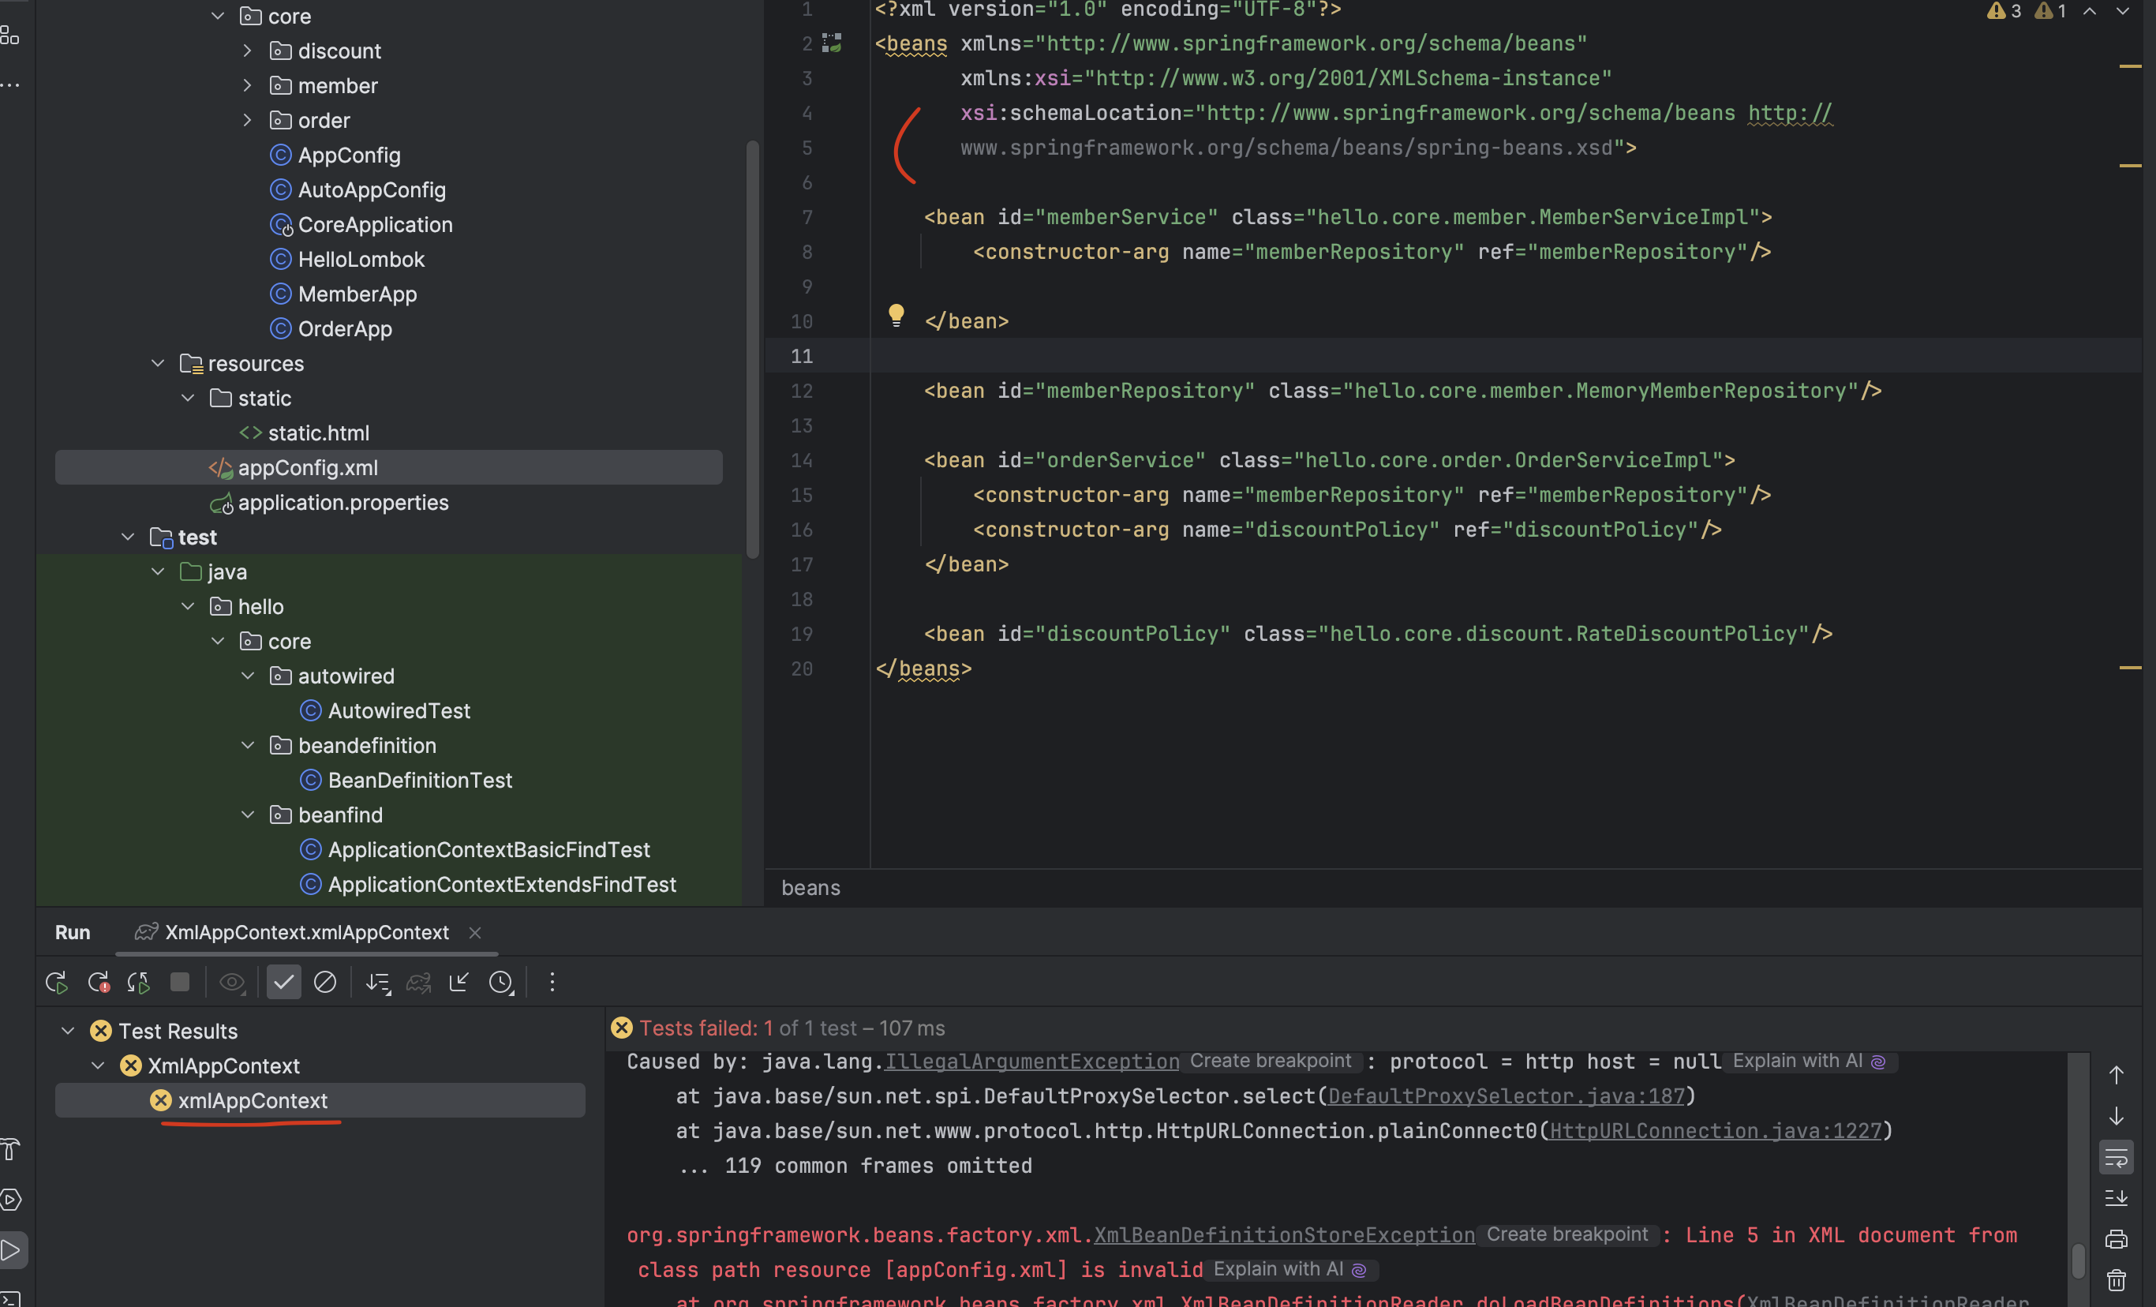Create breakpoint for IllegalArgumentException
Screen dimensions: 2156x1307
pyautogui.click(x=1271, y=1062)
